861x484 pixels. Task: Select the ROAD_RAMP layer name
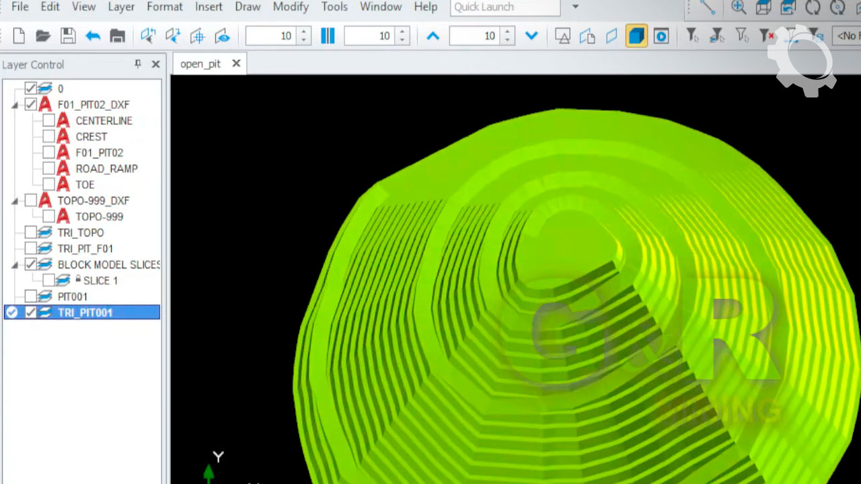[x=106, y=169]
